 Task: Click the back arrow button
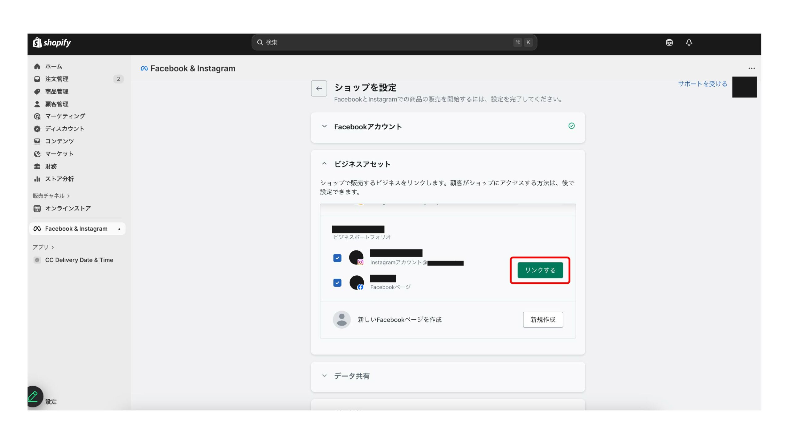point(319,88)
